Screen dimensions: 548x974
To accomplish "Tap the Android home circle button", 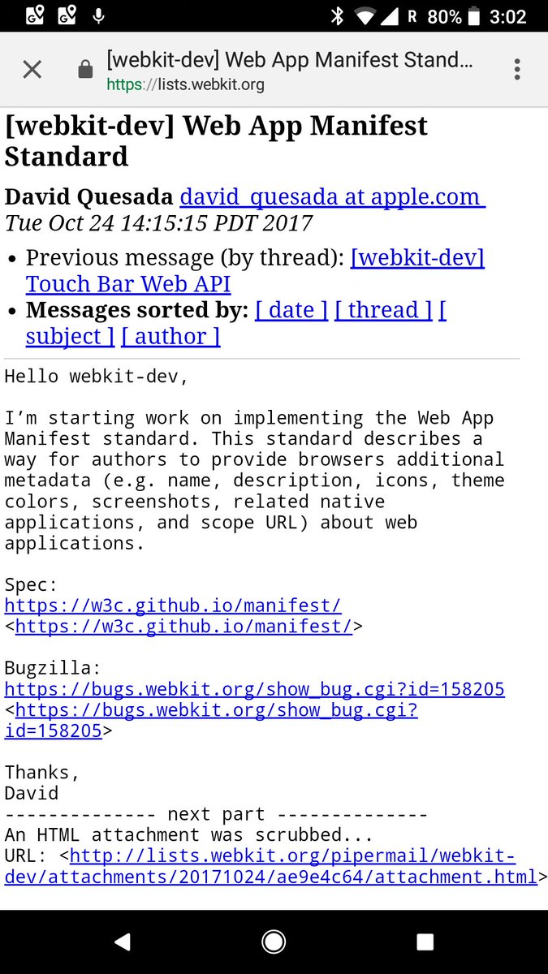I will point(274,942).
